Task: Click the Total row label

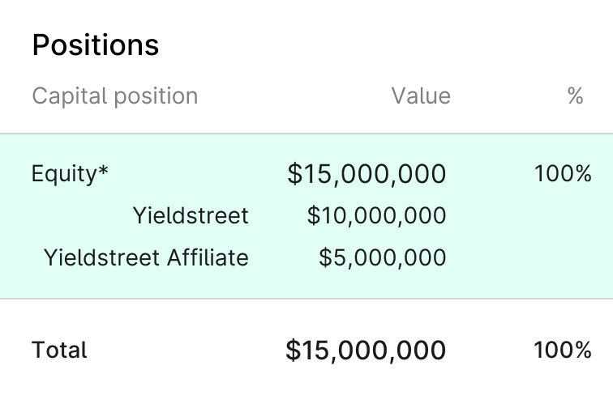Action: click(x=59, y=350)
